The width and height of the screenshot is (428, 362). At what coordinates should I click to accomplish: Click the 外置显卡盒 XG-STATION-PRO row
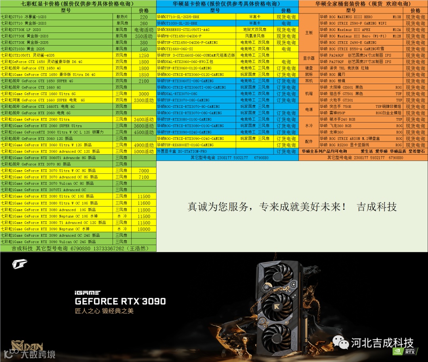coord(227,151)
